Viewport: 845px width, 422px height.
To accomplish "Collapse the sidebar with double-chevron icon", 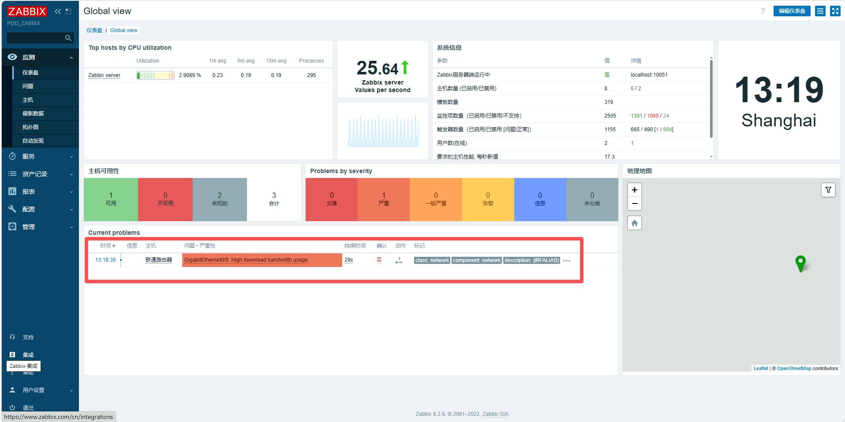I will pos(57,11).
